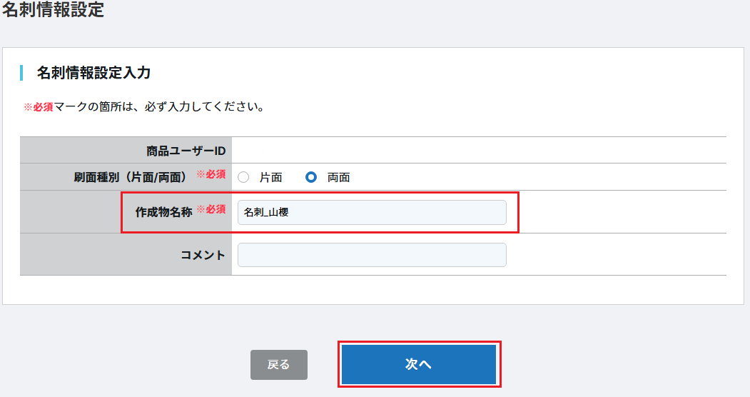Click the 名刺情報設定 page title

click(x=53, y=11)
